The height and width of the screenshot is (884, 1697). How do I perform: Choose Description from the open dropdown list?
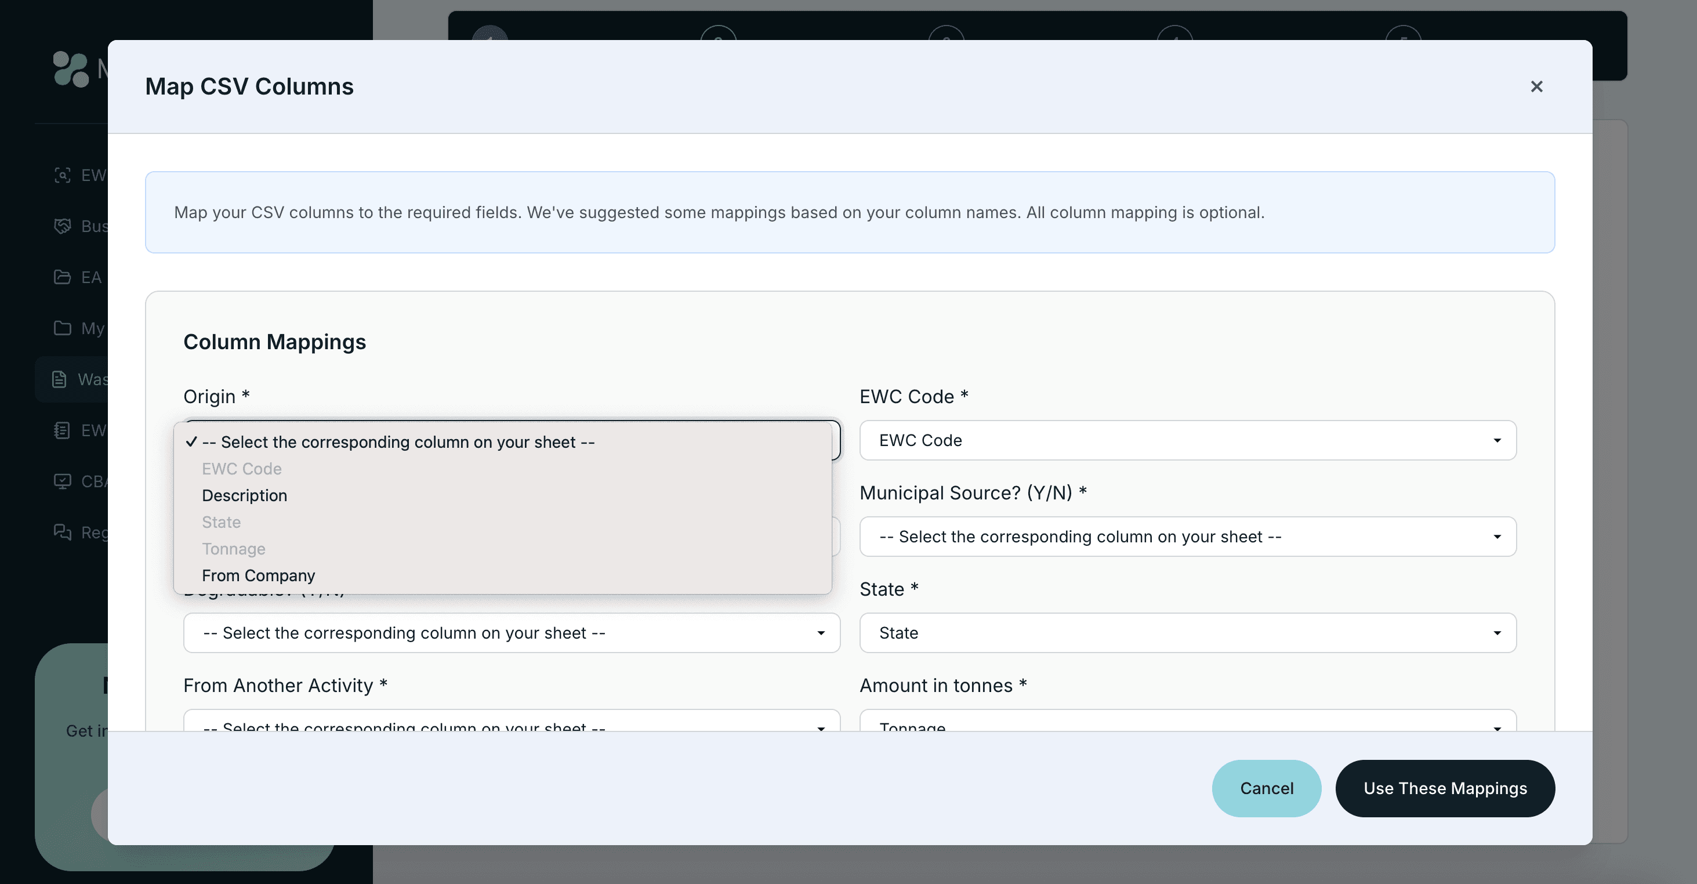click(244, 495)
